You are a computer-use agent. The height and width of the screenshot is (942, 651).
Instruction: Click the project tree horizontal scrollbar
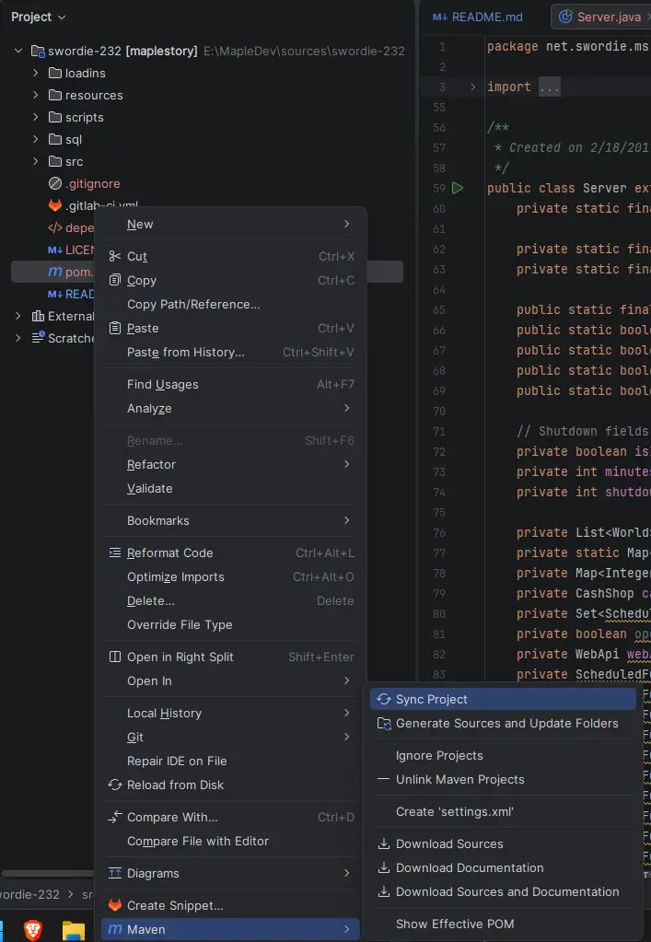tap(48, 874)
